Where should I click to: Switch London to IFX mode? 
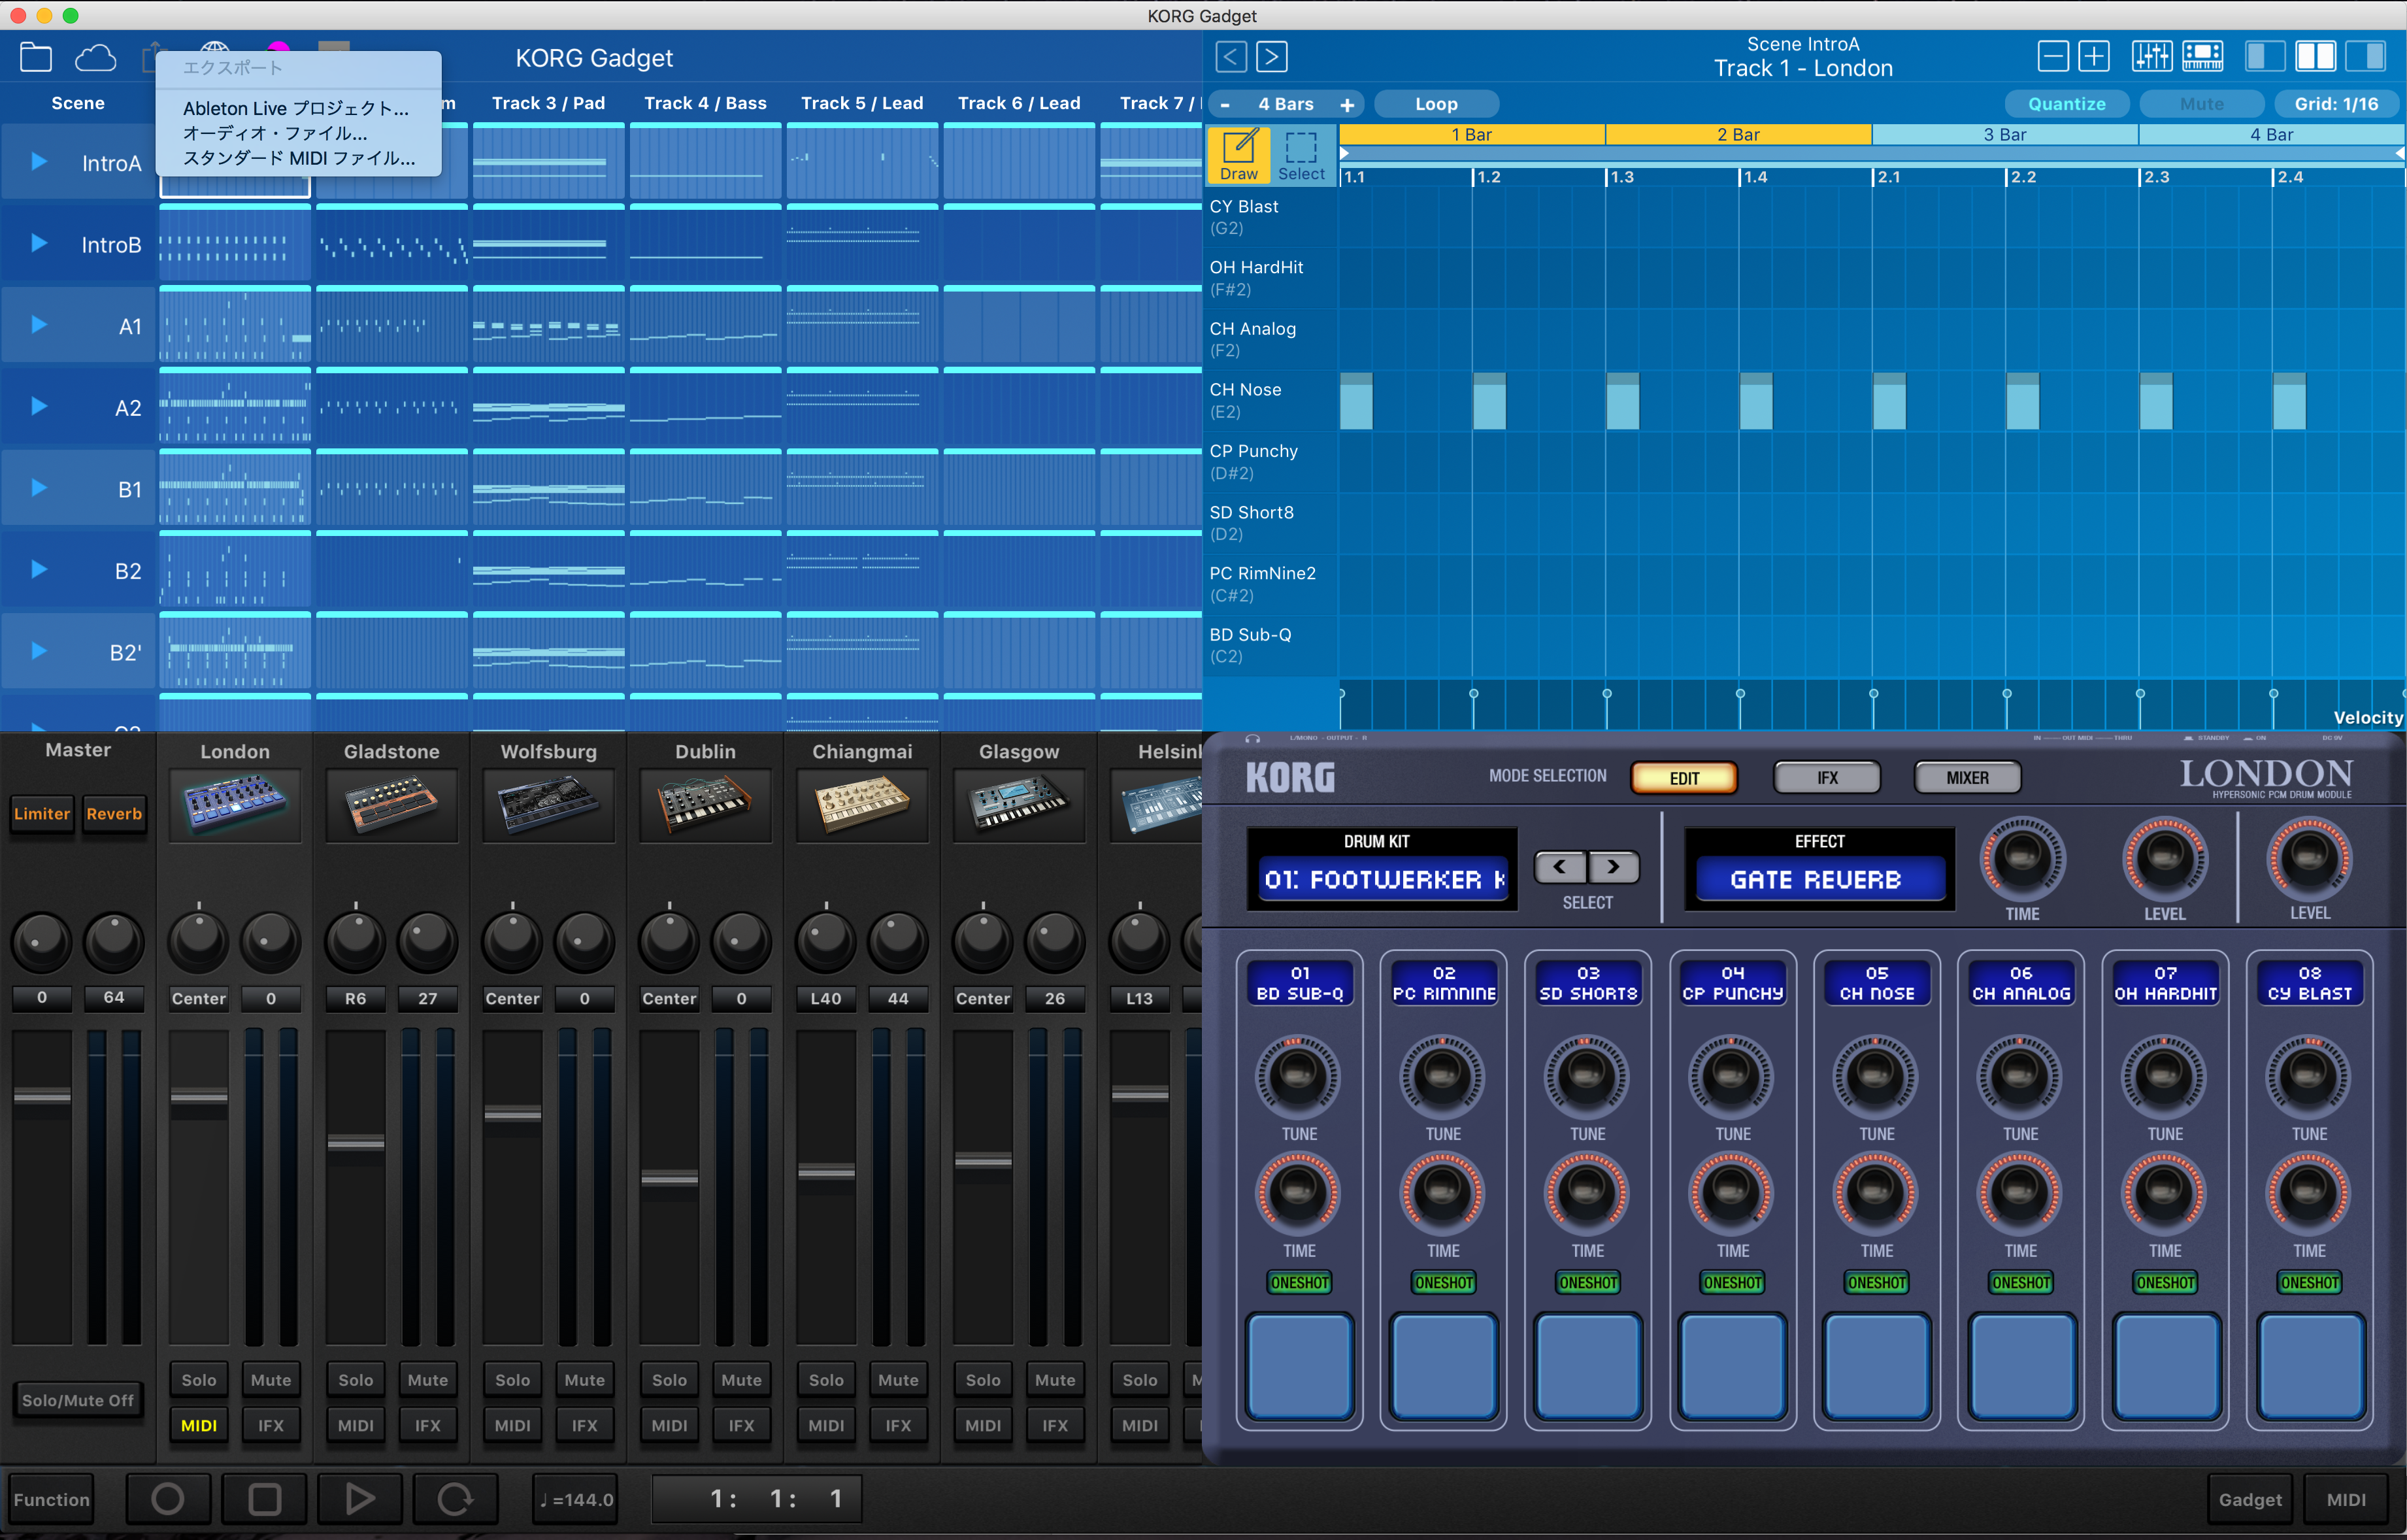(x=1827, y=778)
